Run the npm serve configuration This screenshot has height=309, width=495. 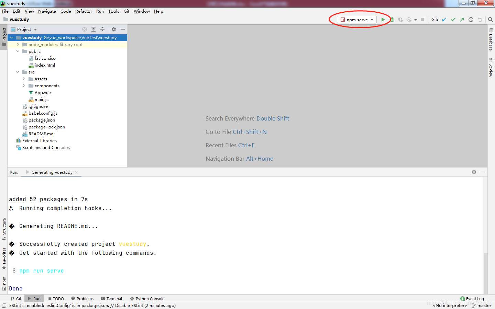click(x=383, y=20)
